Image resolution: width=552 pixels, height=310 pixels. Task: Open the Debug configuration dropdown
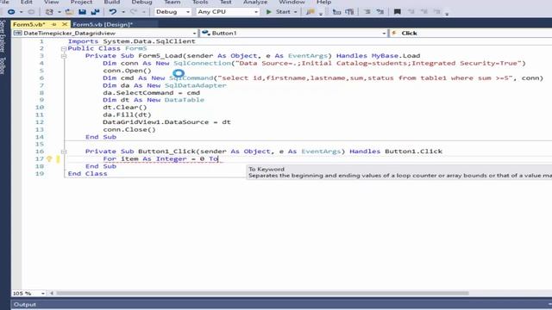[x=172, y=12]
